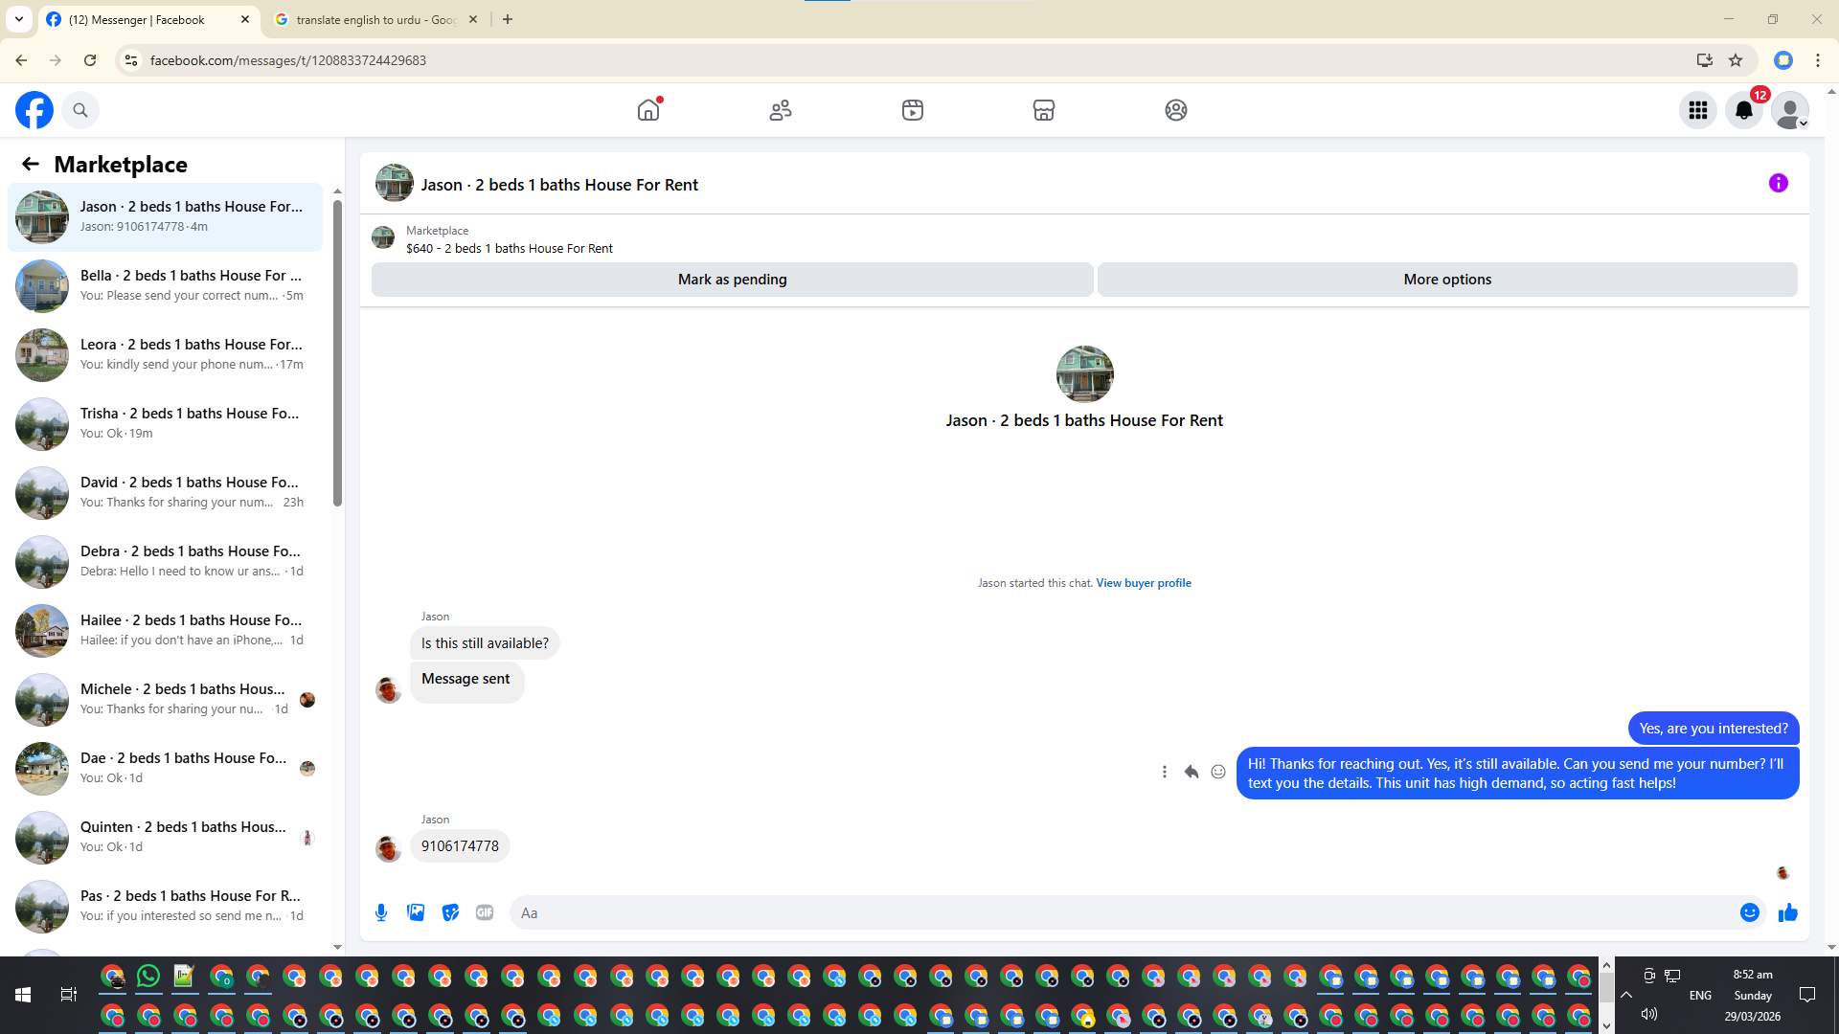Open the Windows notification center
Viewport: 1839px width, 1034px height.
pos(1807,995)
